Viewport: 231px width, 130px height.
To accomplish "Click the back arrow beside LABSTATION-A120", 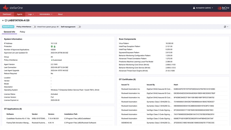I will (x=3, y=21).
